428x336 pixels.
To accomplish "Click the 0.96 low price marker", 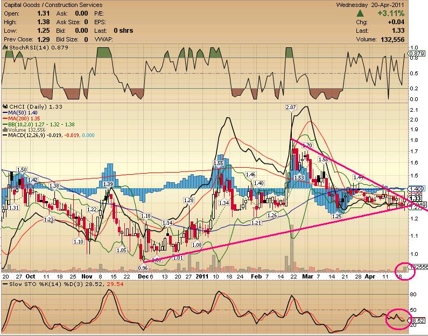I will (x=143, y=268).
